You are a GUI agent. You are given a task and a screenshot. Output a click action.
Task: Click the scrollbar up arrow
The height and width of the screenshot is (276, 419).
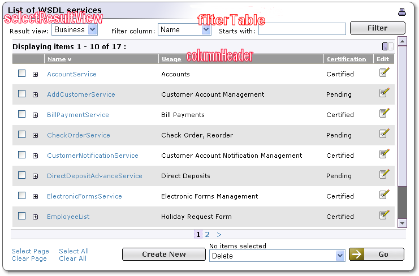tap(402, 41)
